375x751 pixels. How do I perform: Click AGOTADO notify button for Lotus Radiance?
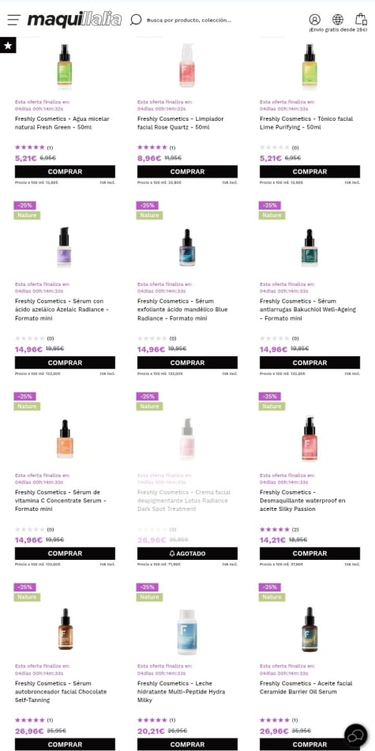(x=187, y=554)
